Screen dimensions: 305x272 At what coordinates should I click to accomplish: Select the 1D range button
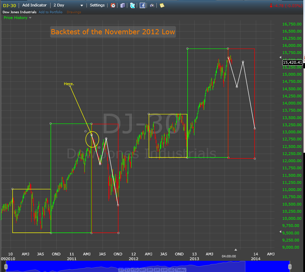171,270
